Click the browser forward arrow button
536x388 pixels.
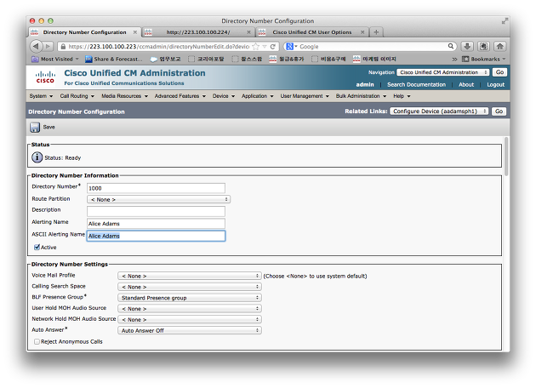pyautogui.click(x=48, y=46)
